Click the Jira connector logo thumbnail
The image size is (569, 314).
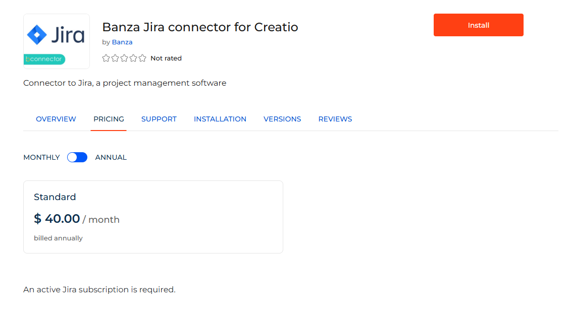click(57, 41)
